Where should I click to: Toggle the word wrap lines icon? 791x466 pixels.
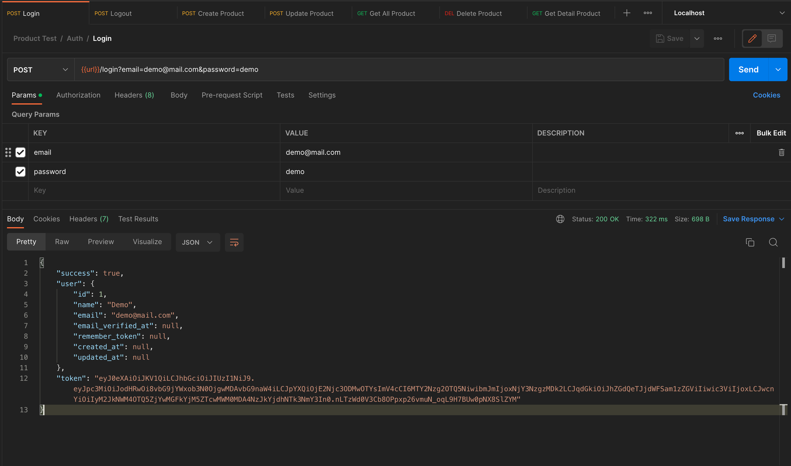point(234,242)
